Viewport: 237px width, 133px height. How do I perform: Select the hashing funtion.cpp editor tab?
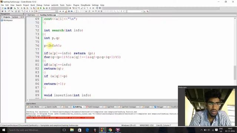[x=48, y=15]
